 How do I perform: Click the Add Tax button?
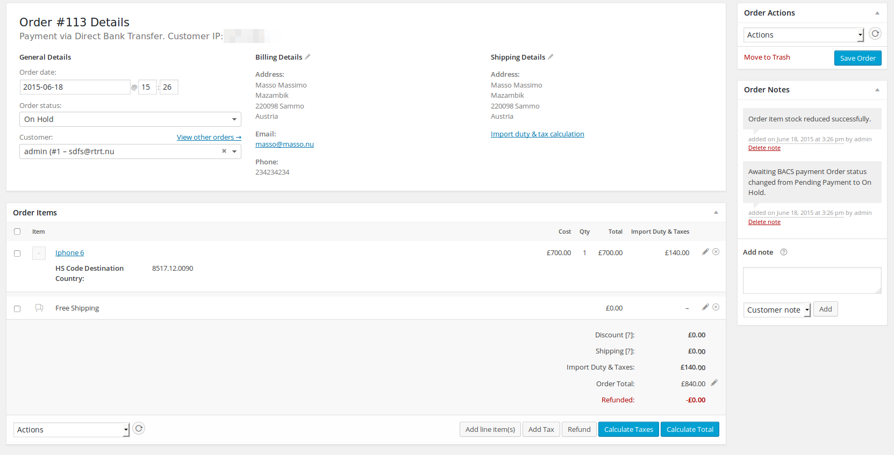(541, 429)
